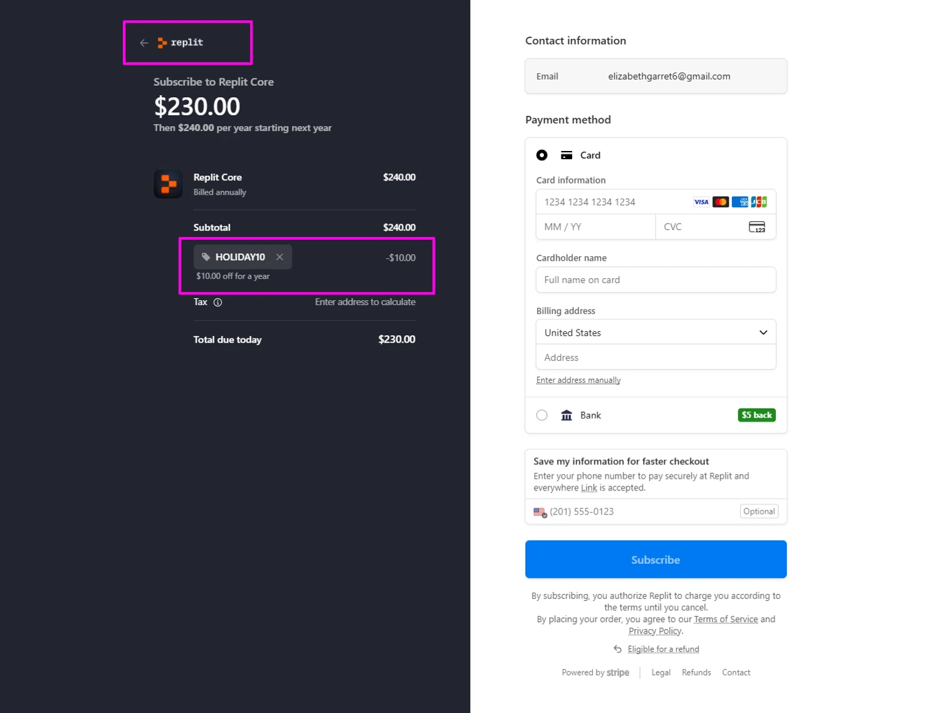
Task: Click the Subtotal $240.00 value
Action: (399, 227)
